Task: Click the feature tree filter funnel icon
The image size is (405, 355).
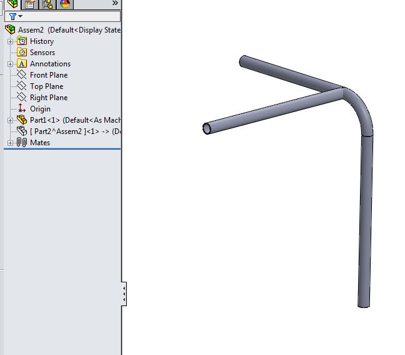Action: click(x=12, y=16)
